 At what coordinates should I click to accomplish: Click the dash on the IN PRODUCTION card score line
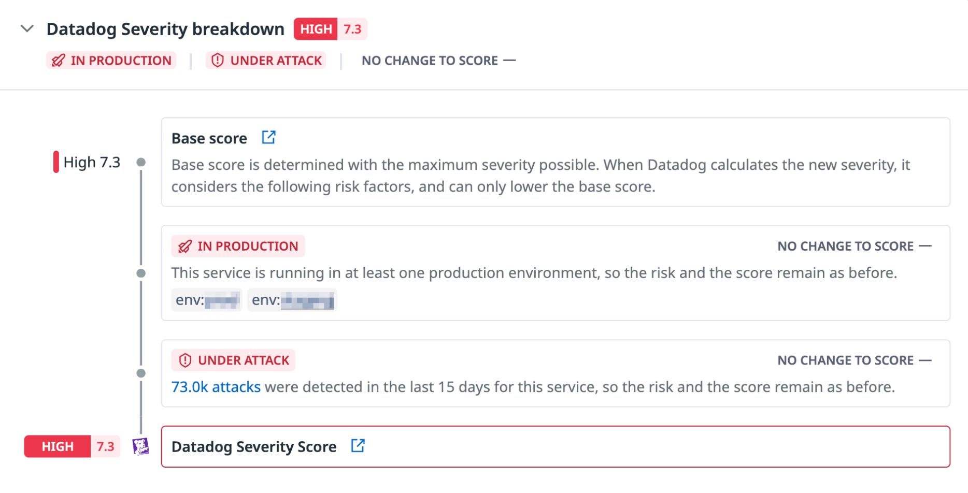[926, 246]
